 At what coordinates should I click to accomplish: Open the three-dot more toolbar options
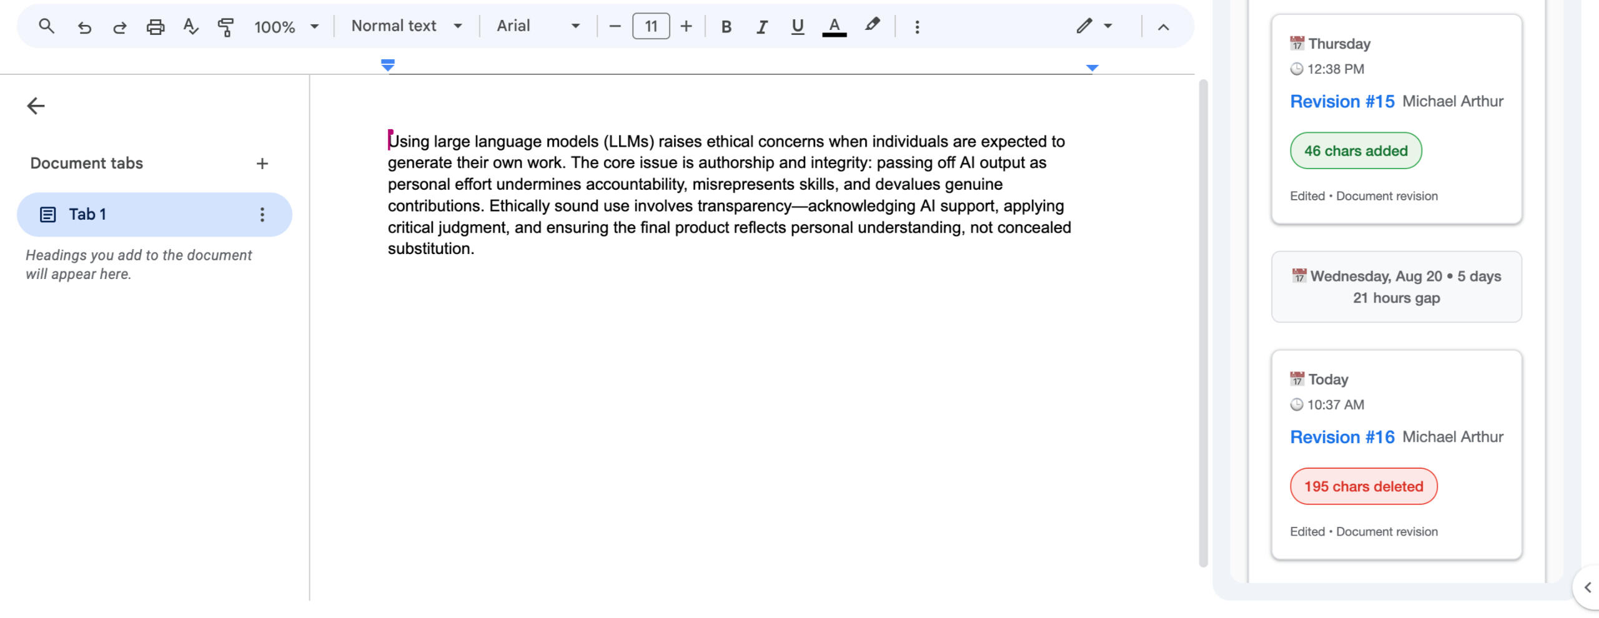917,27
